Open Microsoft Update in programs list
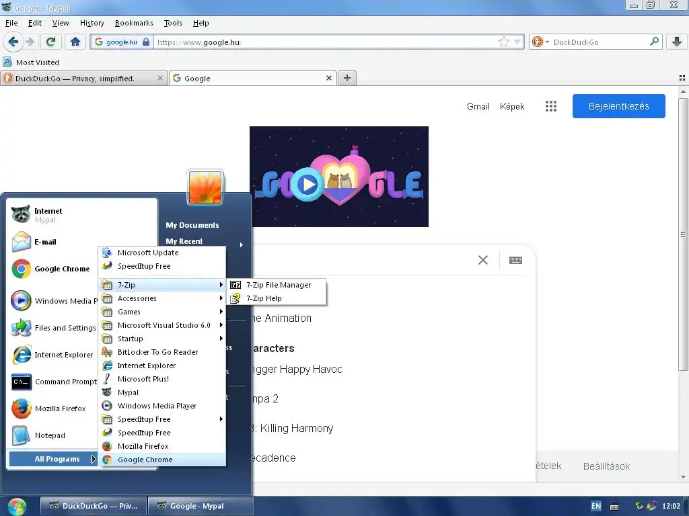 [x=162, y=253]
